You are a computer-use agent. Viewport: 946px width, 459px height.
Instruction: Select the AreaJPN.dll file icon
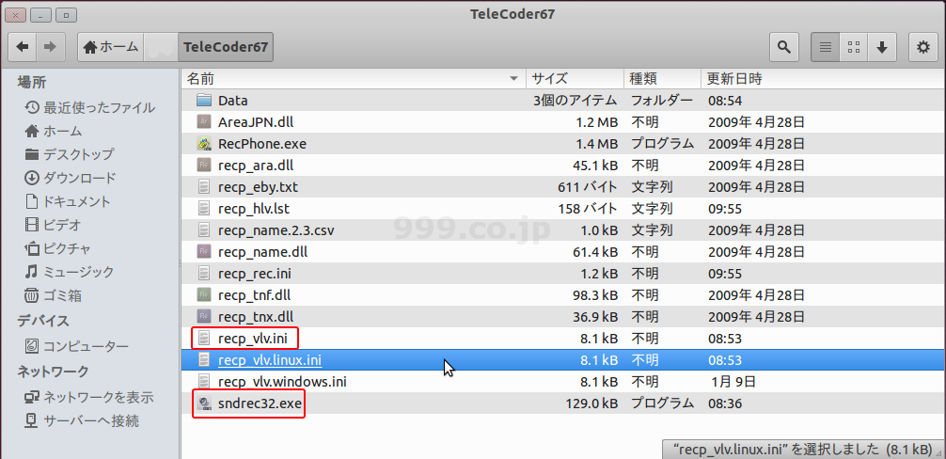[x=204, y=122]
